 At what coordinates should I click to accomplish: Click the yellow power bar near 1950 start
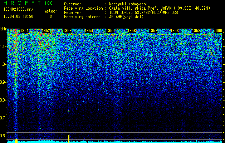pyautogui.click(x=16, y=141)
